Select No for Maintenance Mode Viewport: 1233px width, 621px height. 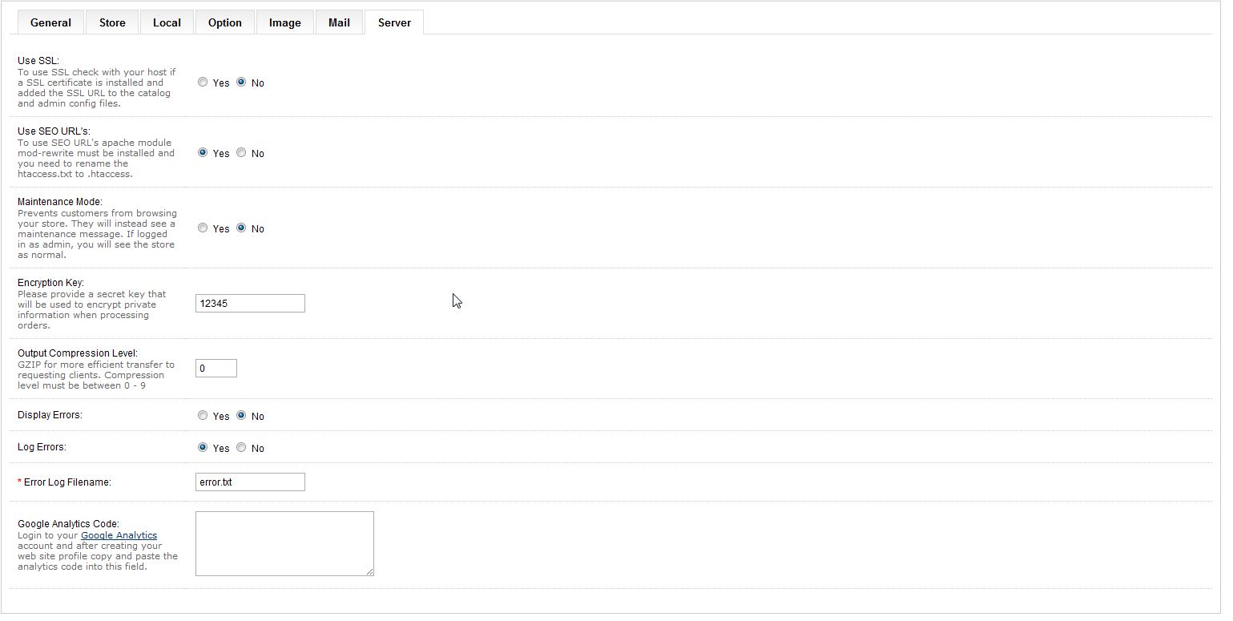(241, 228)
